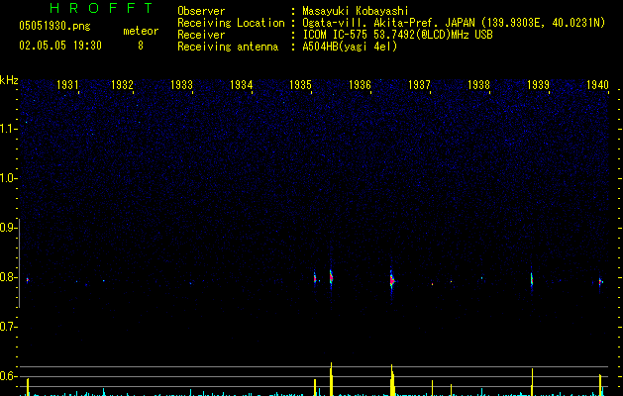Click the 1932 time marker
Viewport: 623px width, 396px height.
122,84
